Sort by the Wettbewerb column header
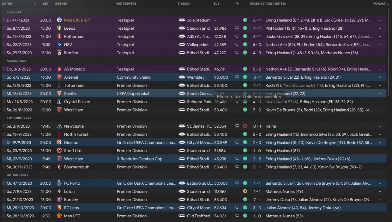Viewport: 392px width, 222px height. (x=126, y=4)
